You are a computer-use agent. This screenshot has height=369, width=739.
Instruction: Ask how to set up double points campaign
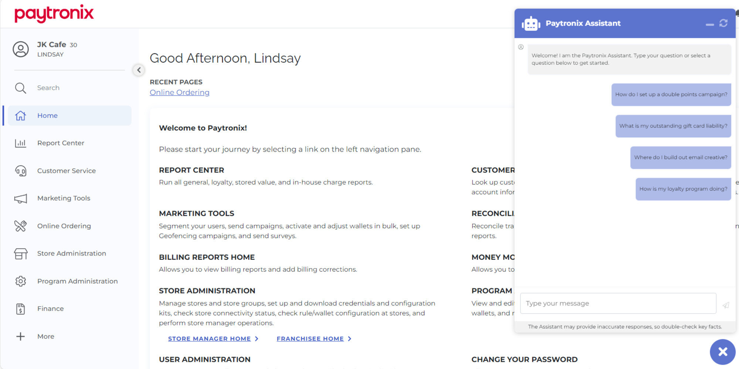(x=671, y=94)
